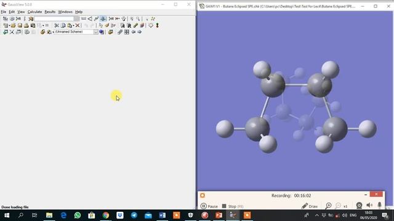Toggle the webcam in the recorder bar
Viewport: 394px width, 221px height.
coord(359,206)
